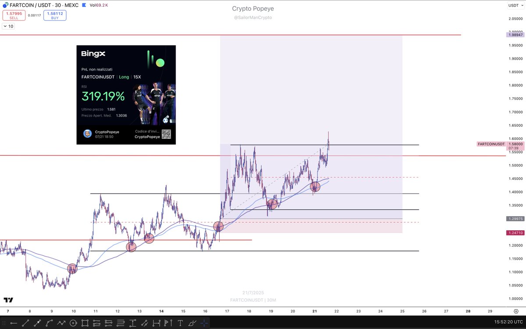Select the horizontal levels retracement tool
The height and width of the screenshot is (329, 526).
[120, 323]
